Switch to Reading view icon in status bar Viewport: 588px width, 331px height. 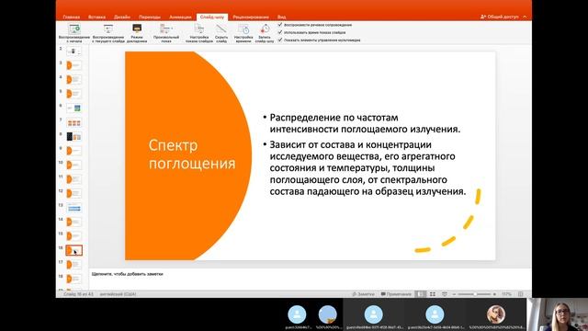(x=445, y=294)
